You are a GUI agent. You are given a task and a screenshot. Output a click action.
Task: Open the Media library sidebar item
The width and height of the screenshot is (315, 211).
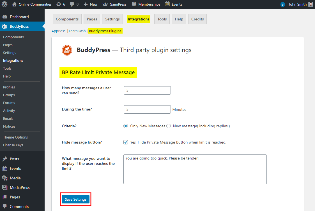15,178
